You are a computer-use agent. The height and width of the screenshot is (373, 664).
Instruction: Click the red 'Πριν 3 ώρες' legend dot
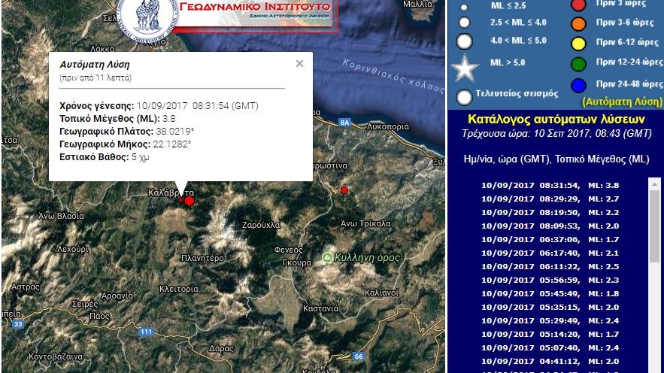click(x=578, y=5)
